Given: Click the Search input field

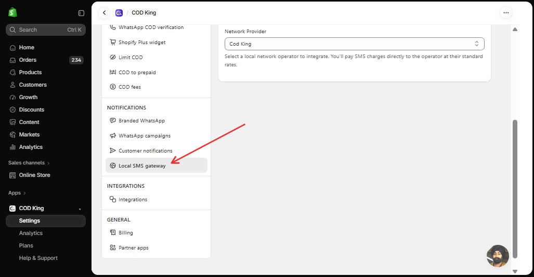Looking at the screenshot, I should [x=46, y=30].
